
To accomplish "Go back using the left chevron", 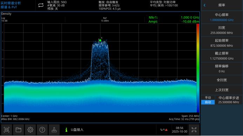I will coord(204,5).
